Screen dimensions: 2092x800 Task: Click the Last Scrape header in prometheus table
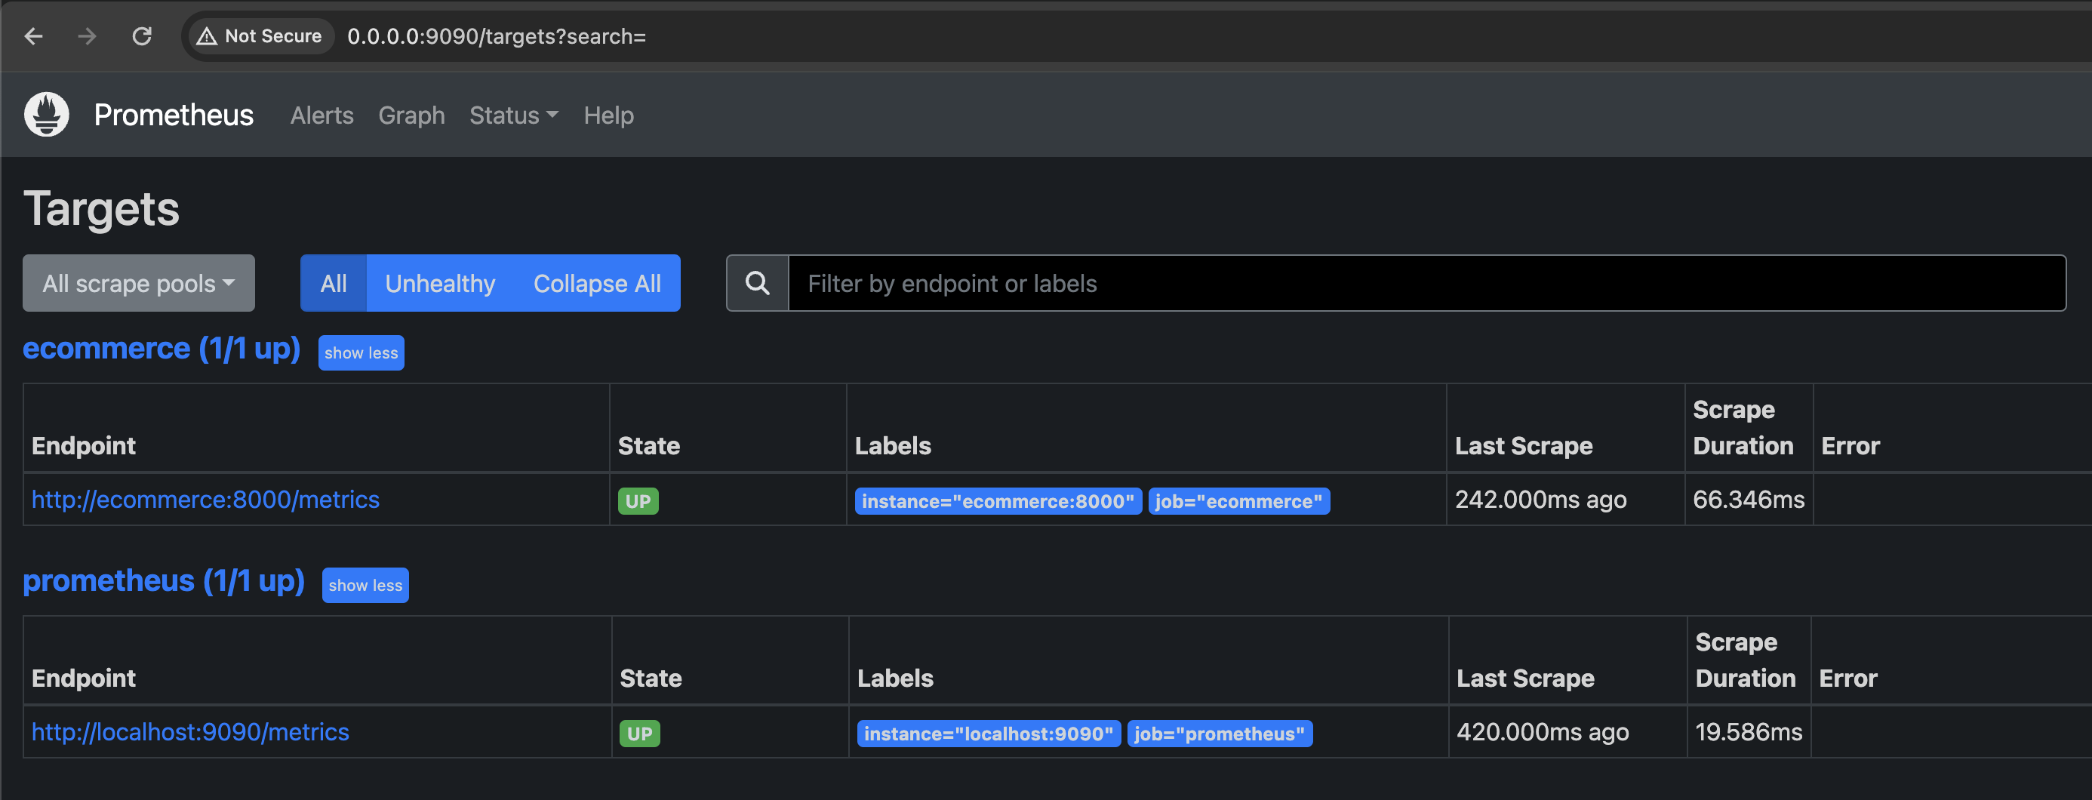pyautogui.click(x=1525, y=678)
